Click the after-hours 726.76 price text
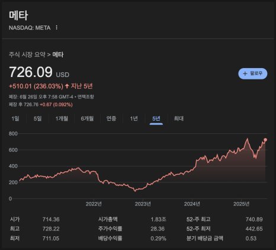 (x=31, y=104)
